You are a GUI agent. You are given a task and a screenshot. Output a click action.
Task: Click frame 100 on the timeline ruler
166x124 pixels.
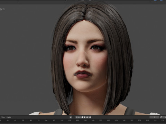point(62,120)
